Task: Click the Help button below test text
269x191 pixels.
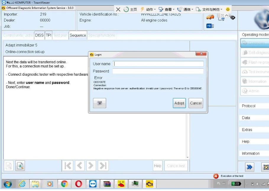Action: [158, 166]
